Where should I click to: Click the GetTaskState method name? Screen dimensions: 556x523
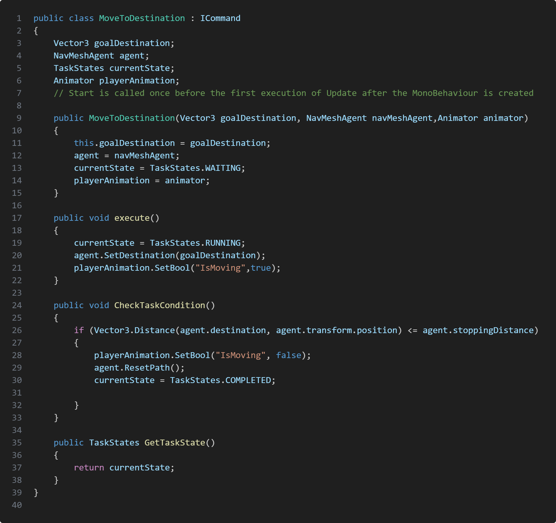click(x=175, y=443)
